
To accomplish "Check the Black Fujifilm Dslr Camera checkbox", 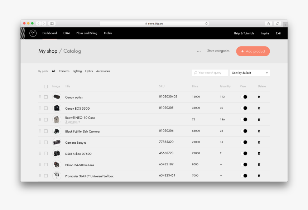I will click(x=46, y=131).
